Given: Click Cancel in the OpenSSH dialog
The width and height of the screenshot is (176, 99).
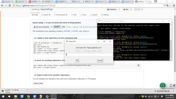Looking at the screenshot, I should (100, 60).
